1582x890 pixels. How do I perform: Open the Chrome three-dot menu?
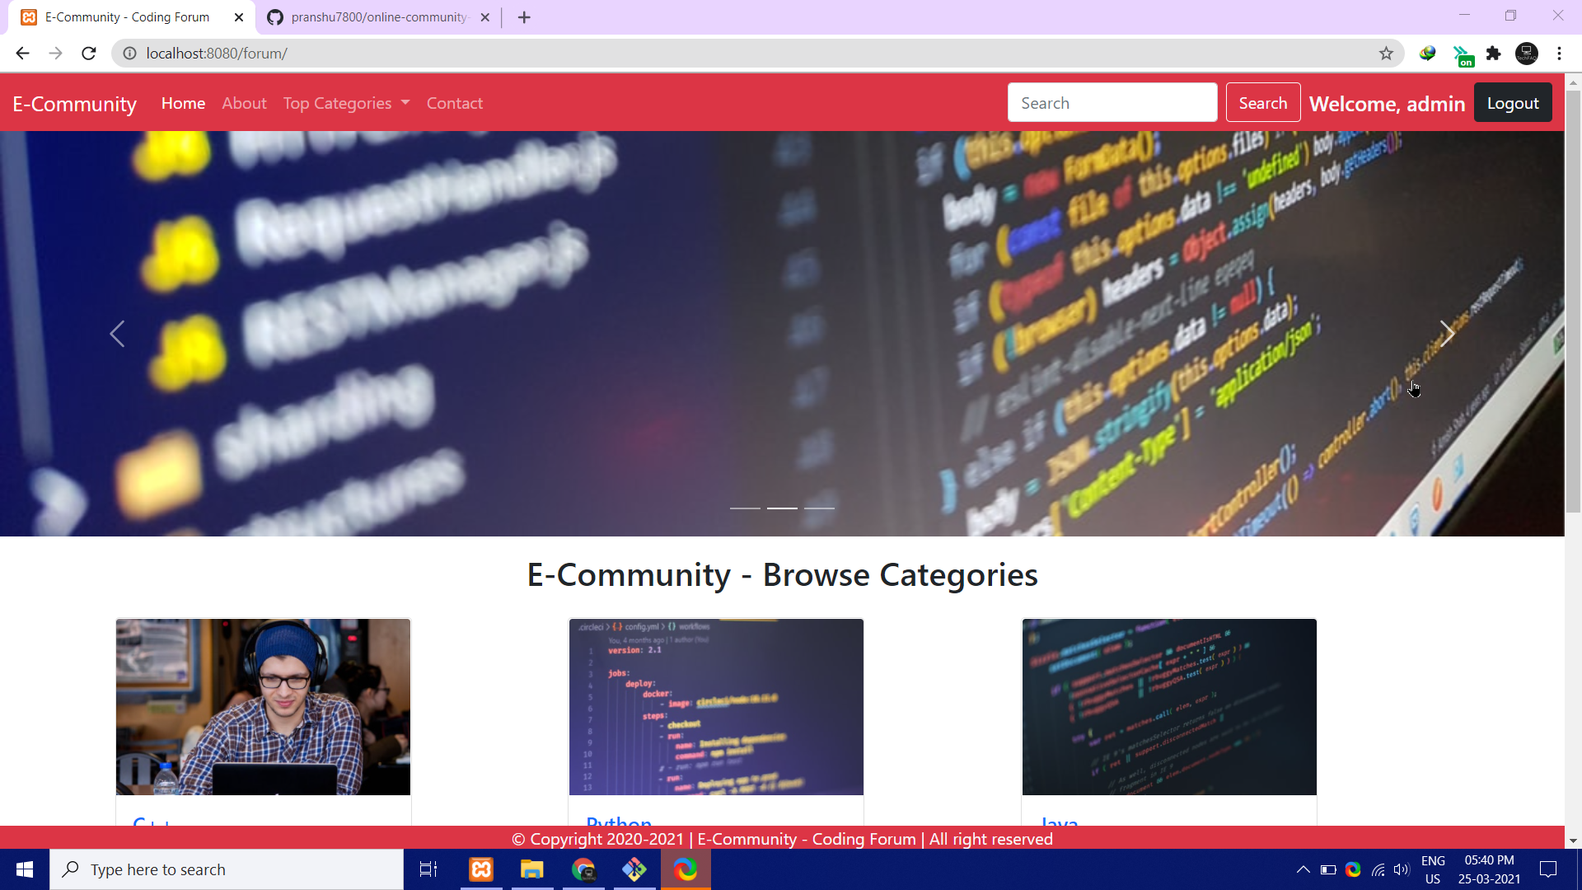click(x=1560, y=53)
